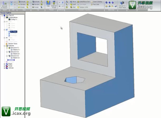Select the Boss Sweep tool
Screen dimensions: 161x118
pos(21,7)
